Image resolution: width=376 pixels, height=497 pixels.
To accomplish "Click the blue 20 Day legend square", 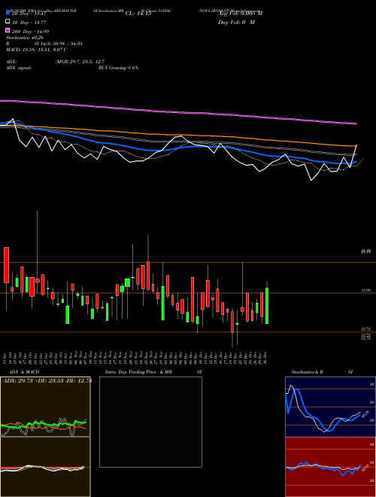I will [x=8, y=12].
